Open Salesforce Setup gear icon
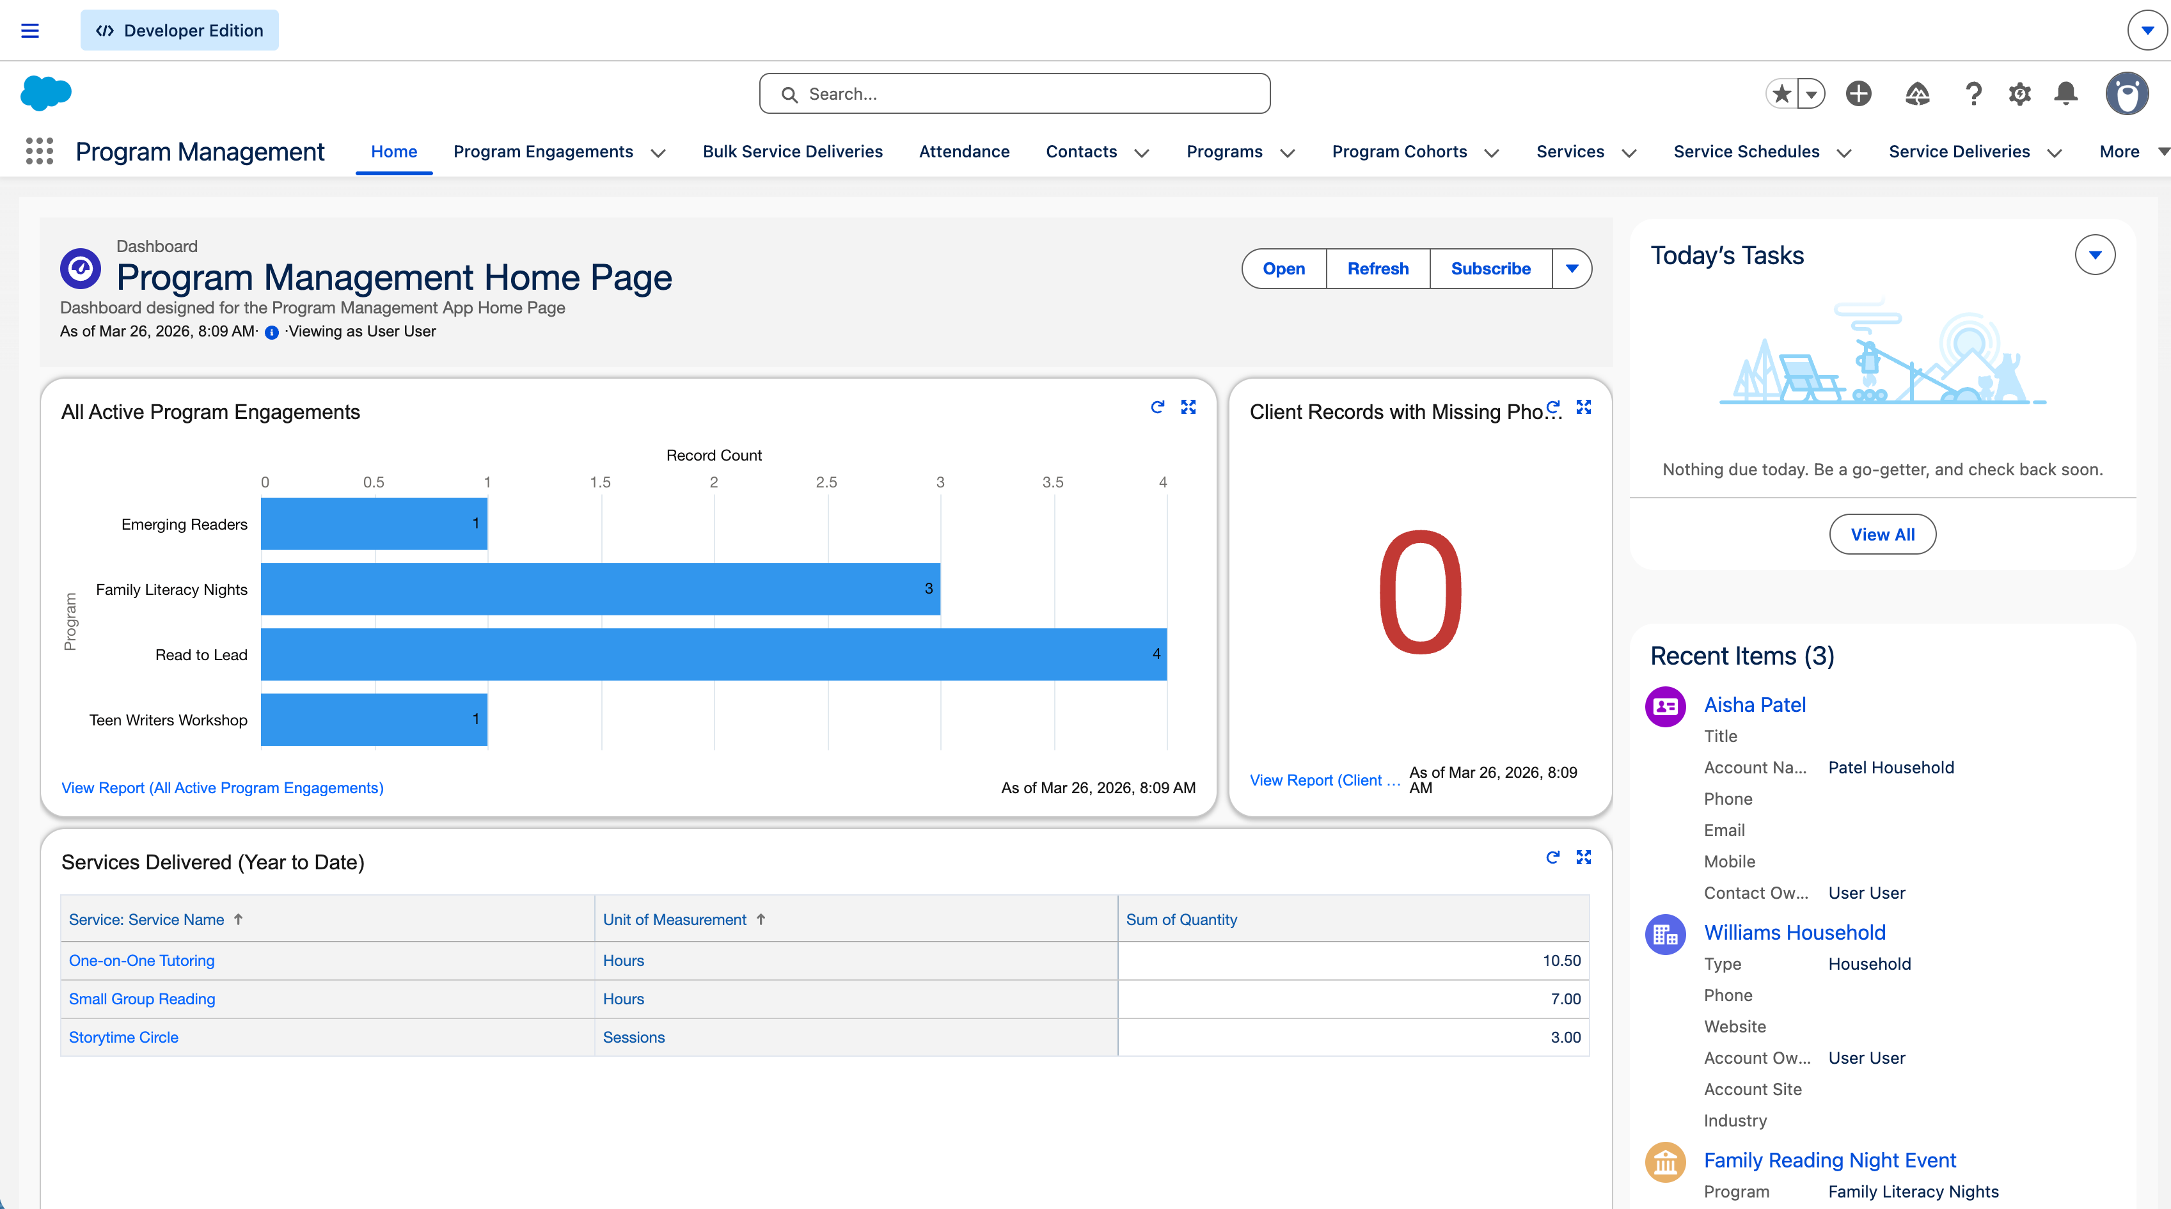 click(x=2019, y=93)
